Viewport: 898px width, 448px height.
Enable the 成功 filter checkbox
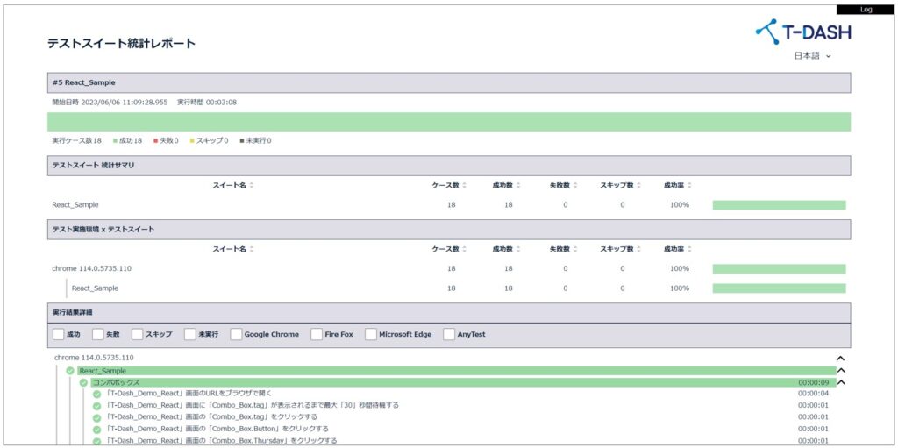coord(59,334)
